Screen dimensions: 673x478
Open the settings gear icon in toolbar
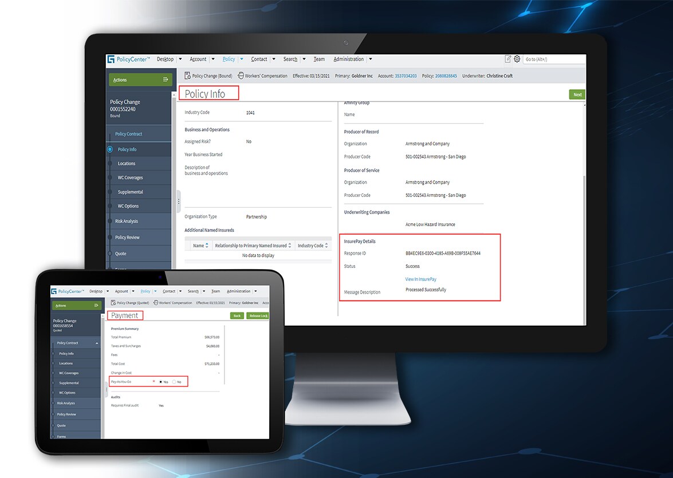tap(517, 58)
